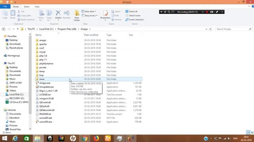Sort by the Date modified column header
This screenshot has height=142, width=254.
(x=91, y=35)
